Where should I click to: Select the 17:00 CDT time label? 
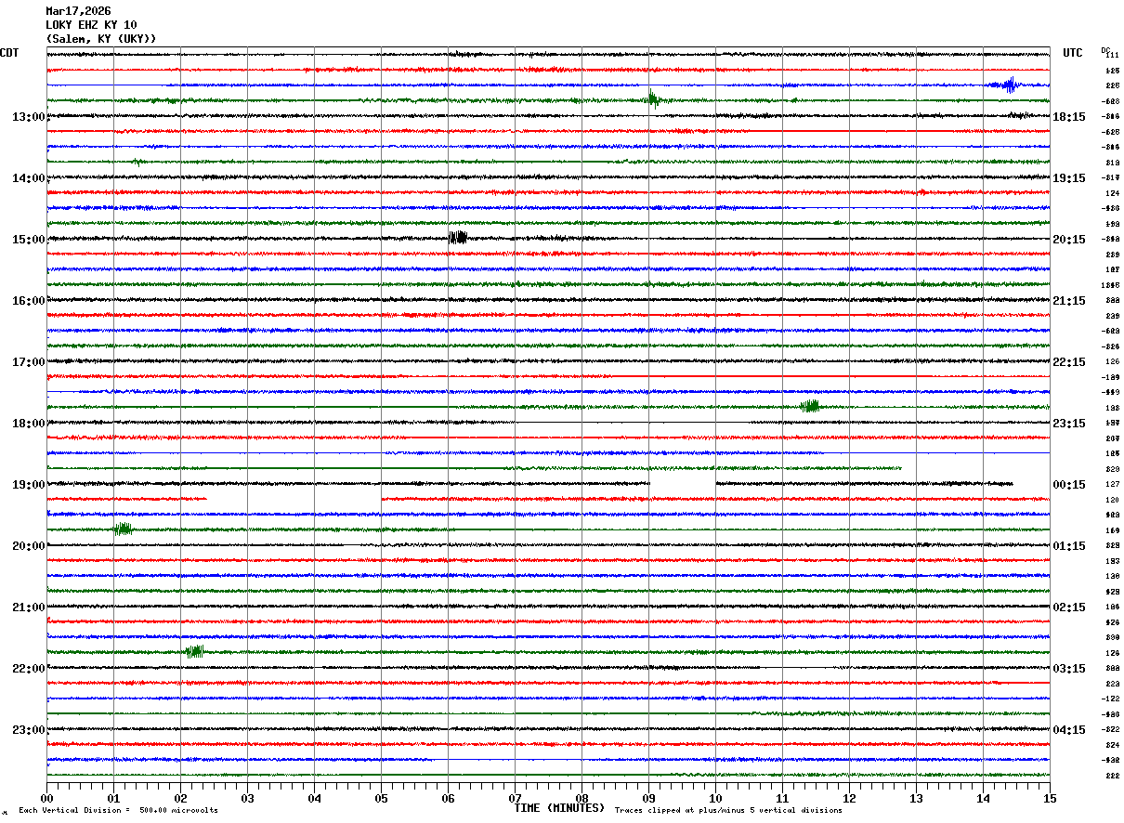click(29, 362)
